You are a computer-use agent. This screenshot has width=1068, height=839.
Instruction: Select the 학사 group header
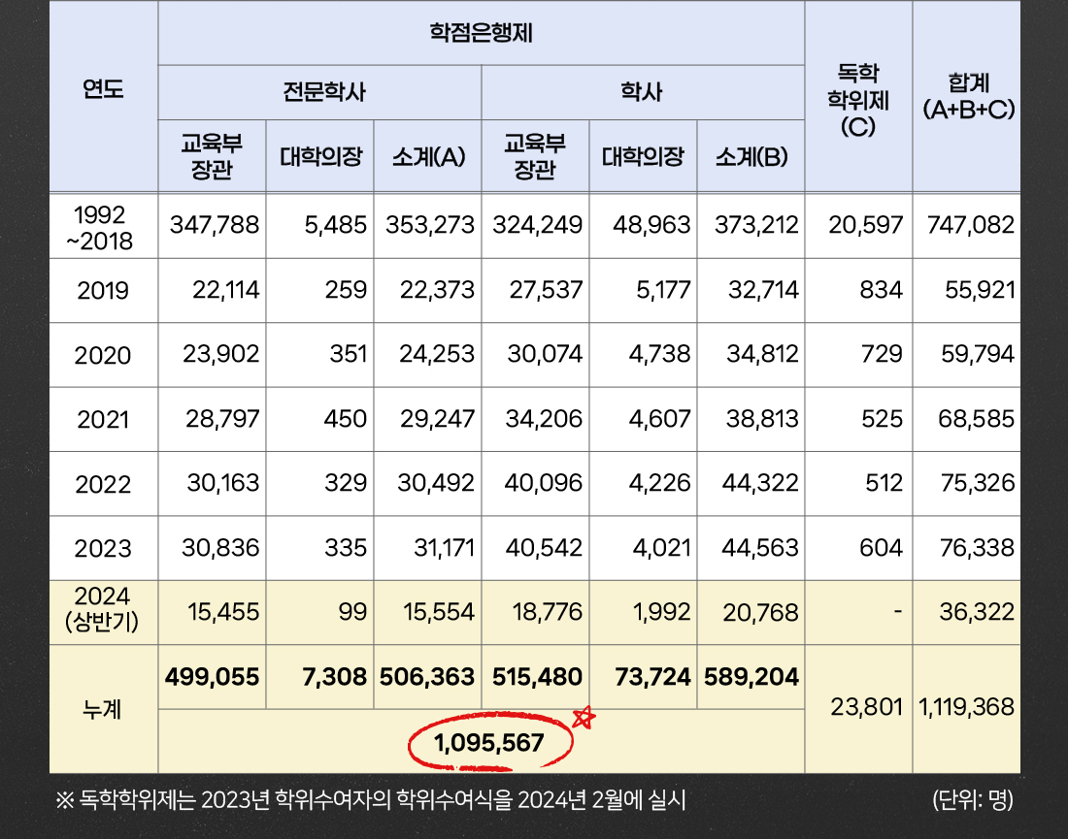[x=642, y=93]
